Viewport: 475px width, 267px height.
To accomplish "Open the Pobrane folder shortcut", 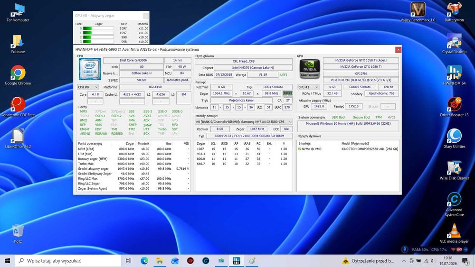I will (x=18, y=44).
